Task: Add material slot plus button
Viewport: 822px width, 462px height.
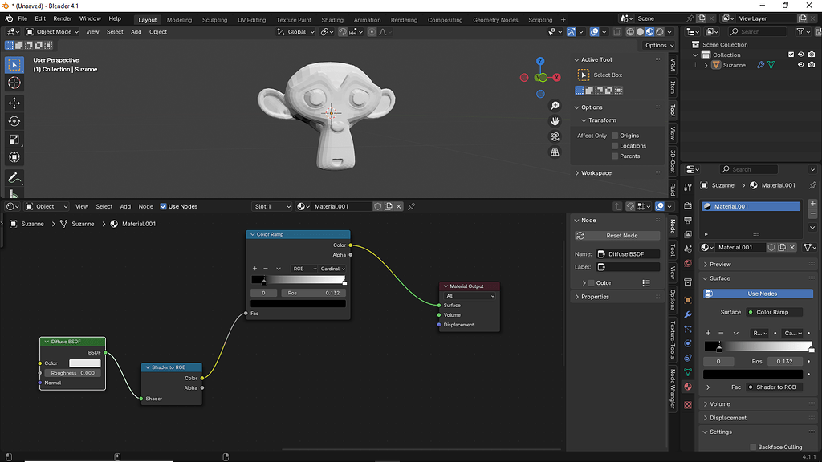Action: (812, 204)
